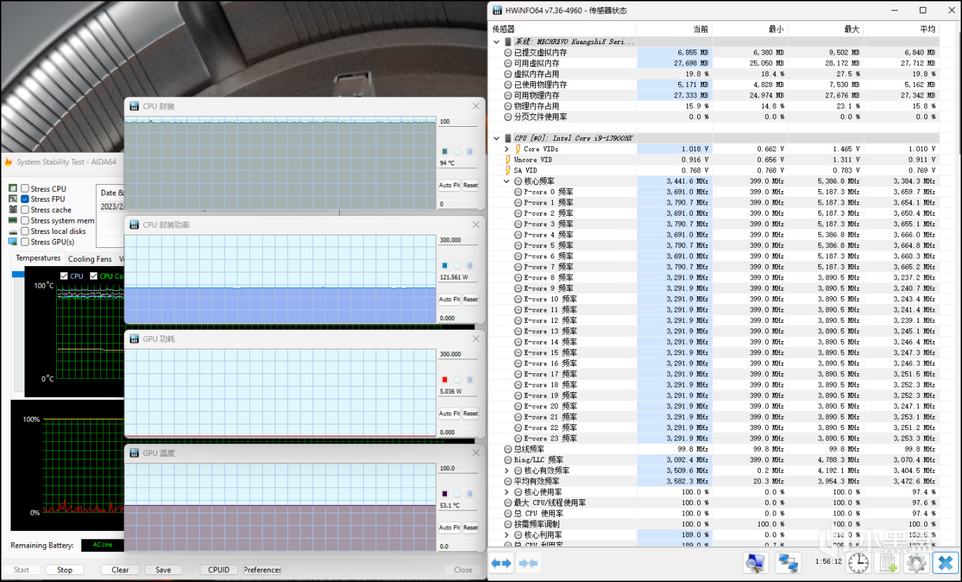Expand the 核心有效频率 row

point(507,471)
